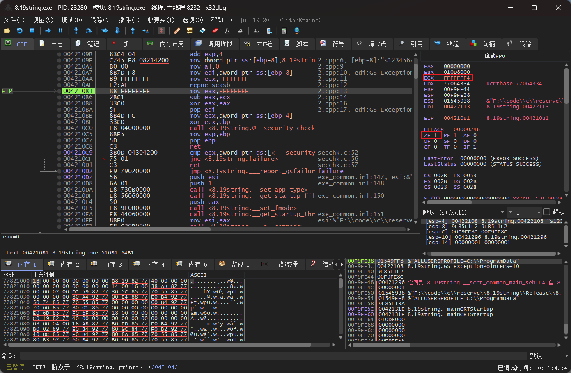Open the Scylla plugin icon
571x373 pixels.
point(161,31)
